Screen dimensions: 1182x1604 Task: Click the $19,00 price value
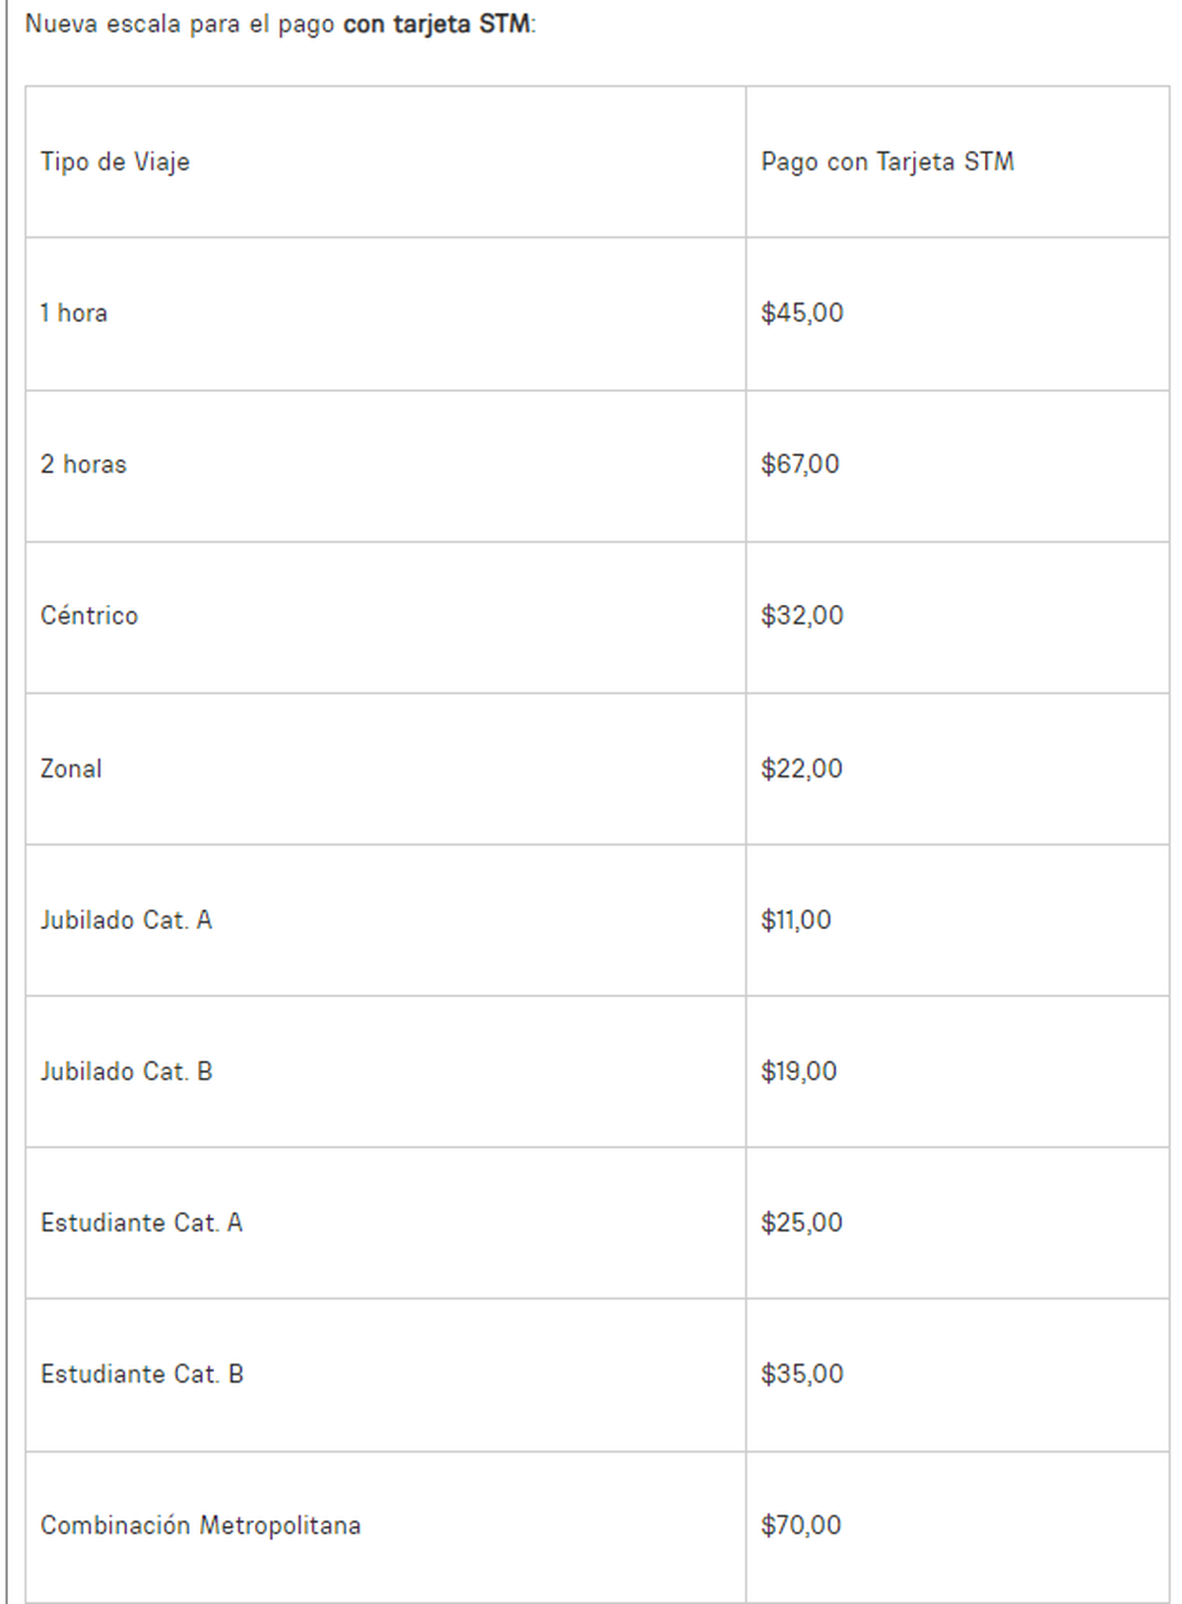coord(799,1071)
